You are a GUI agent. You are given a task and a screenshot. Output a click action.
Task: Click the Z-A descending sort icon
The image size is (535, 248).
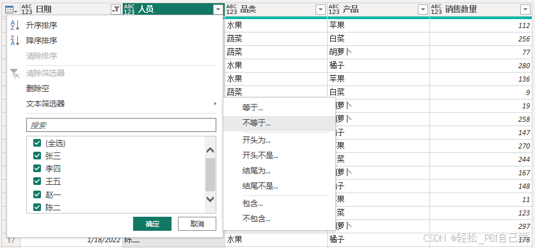coord(15,40)
